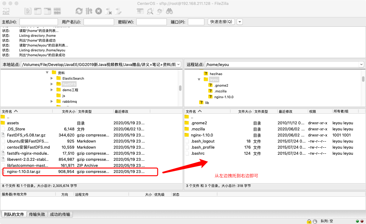Collapse the 资料 folder in local tree
366x224 pixels.
coord(47,72)
